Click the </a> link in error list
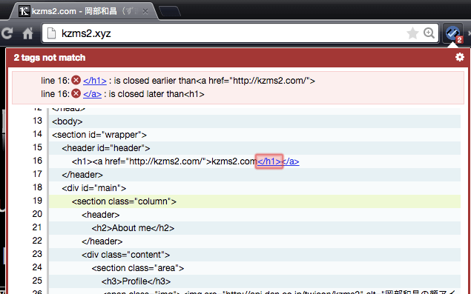The height and width of the screenshot is (294, 471). click(92, 94)
